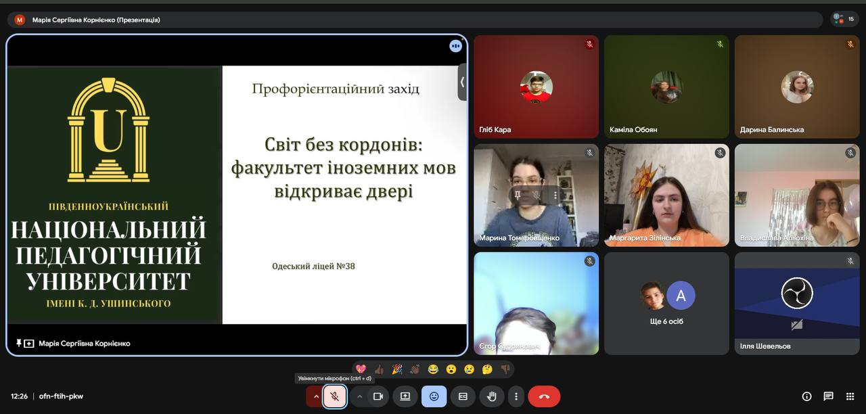Click the 'A' avatar in more people tile
The width and height of the screenshot is (866, 414).
[x=681, y=296]
